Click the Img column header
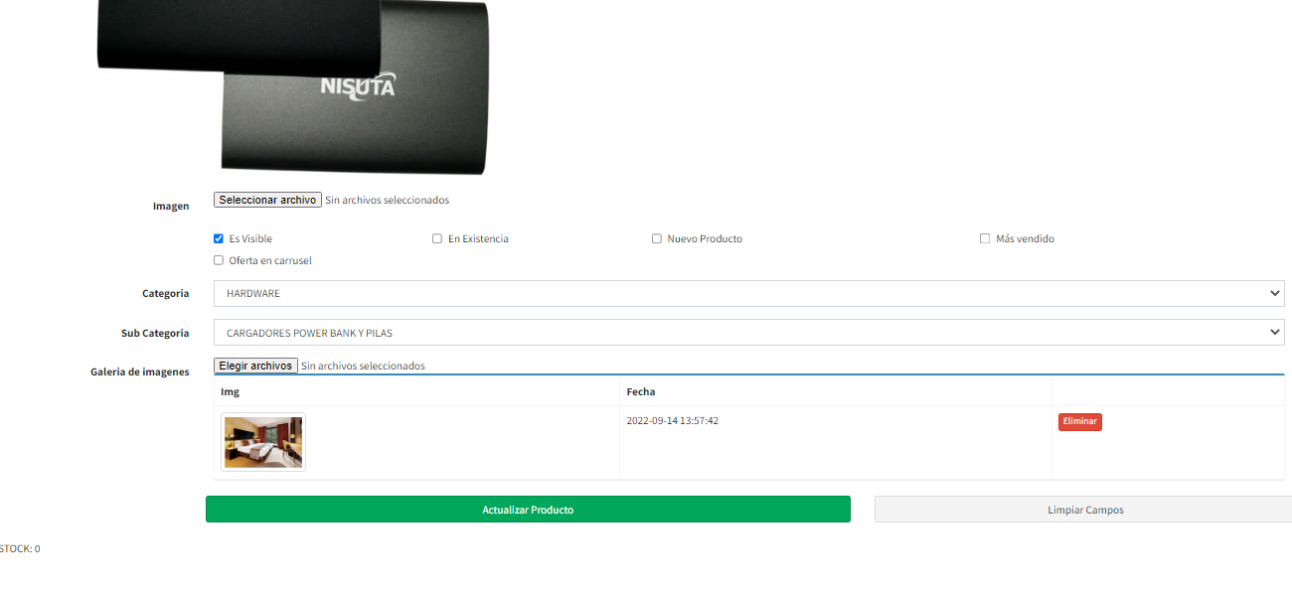This screenshot has width=1292, height=592. 231,392
